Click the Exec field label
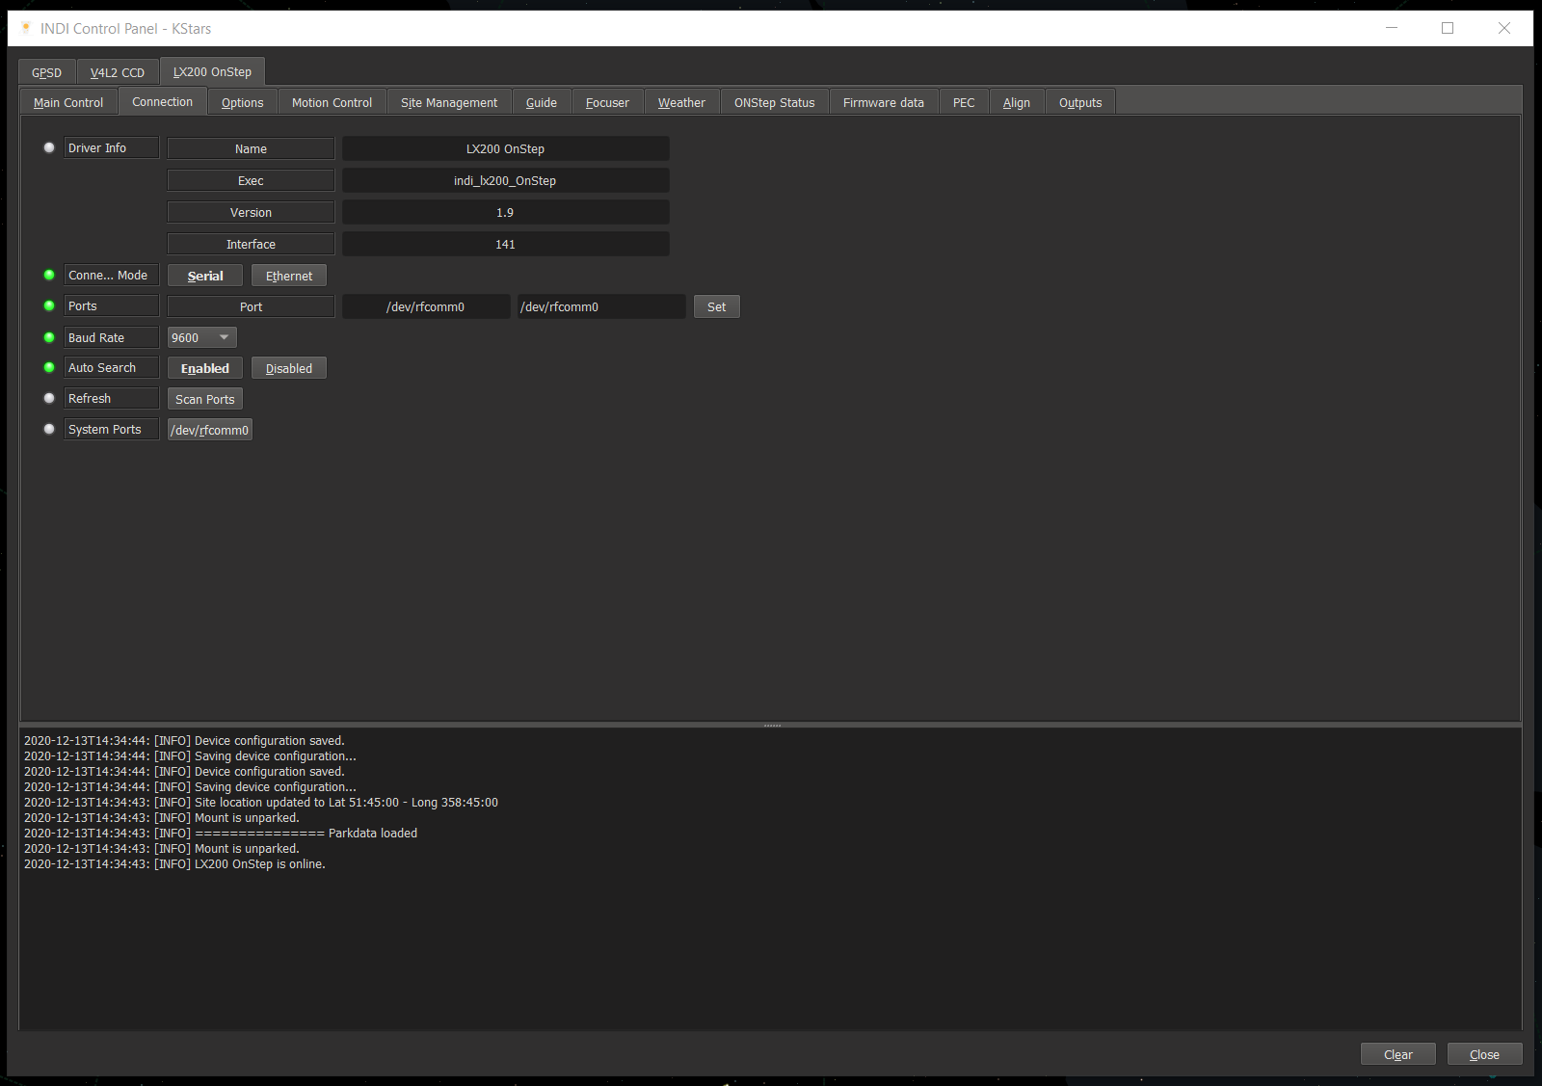 [x=251, y=180]
